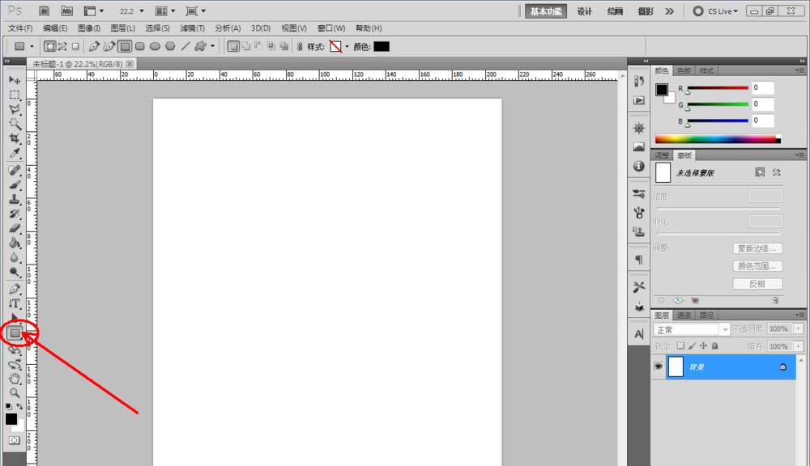The height and width of the screenshot is (466, 810).
Task: Open the zoom level 22.2 dropdown
Action: pos(142,11)
